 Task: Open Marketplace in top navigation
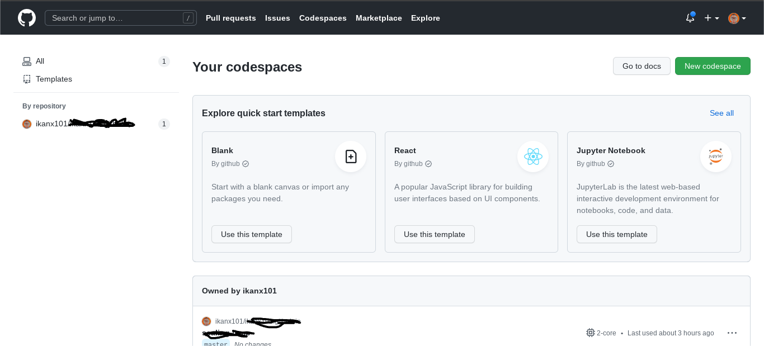pos(379,18)
